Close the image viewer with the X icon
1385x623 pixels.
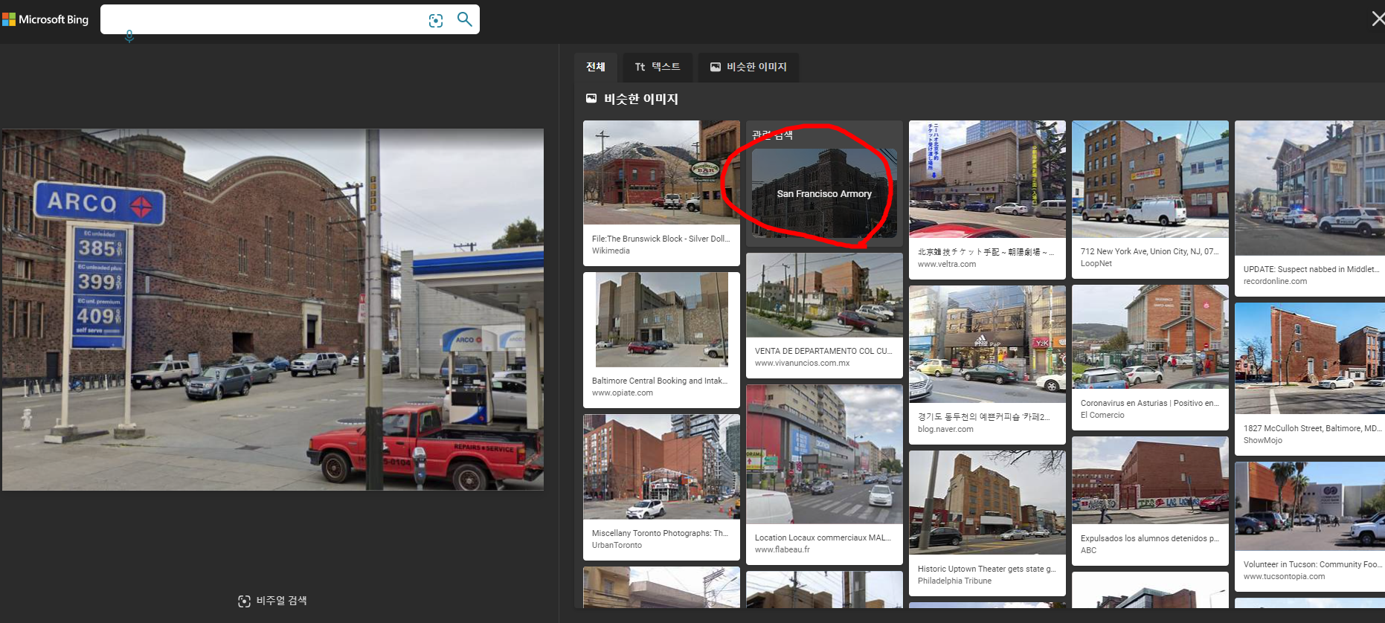coord(1378,19)
